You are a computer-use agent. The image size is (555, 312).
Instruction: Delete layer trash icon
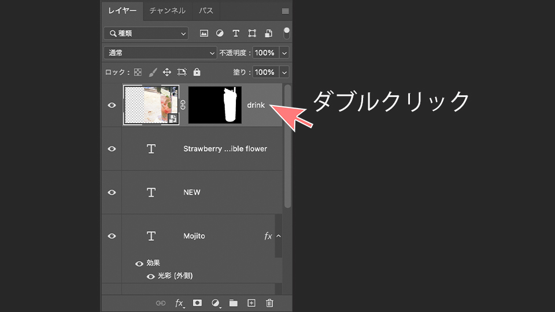pyautogui.click(x=269, y=303)
